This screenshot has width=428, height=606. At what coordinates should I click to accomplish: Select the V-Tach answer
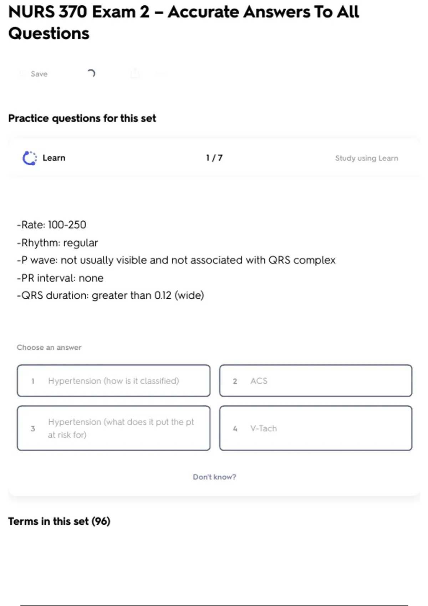pos(316,428)
